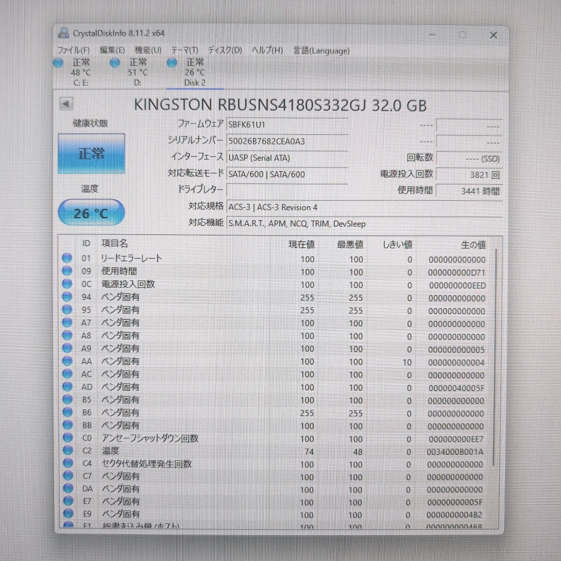This screenshot has height=561, width=561.
Task: Click the blue status icon for drive C: E:
Action: (58, 63)
